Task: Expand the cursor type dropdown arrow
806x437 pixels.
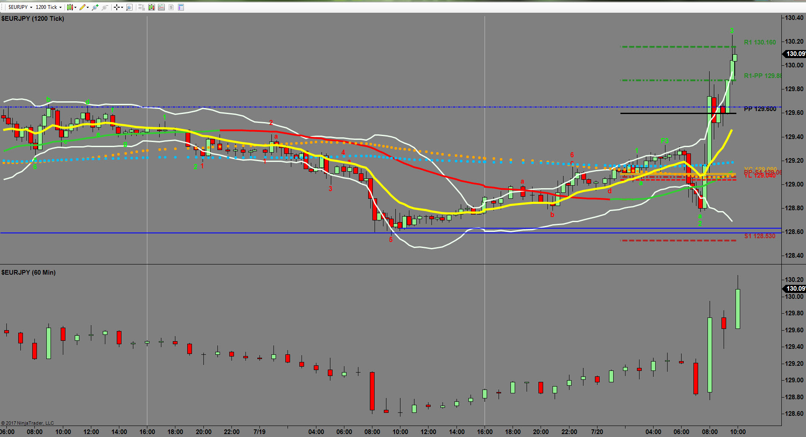Action: [x=122, y=7]
